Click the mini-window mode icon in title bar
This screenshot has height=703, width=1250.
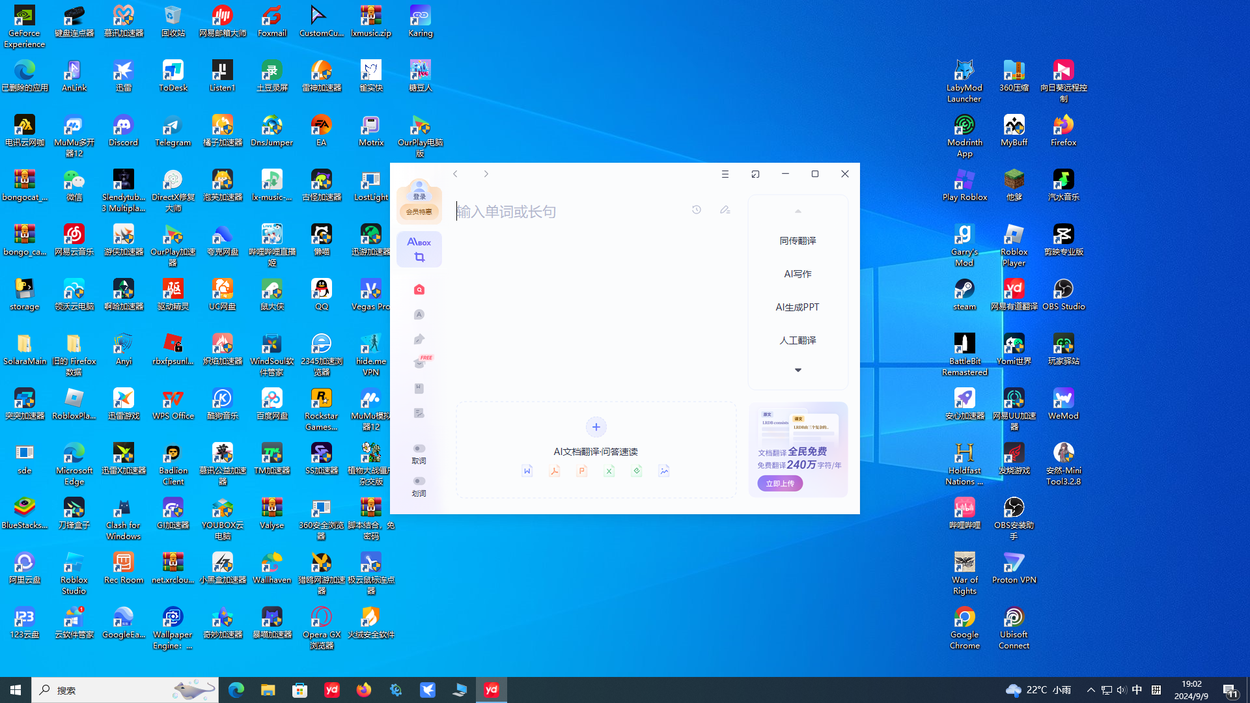pyautogui.click(x=755, y=174)
